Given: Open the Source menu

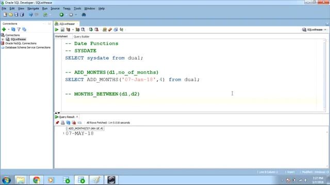Looking at the screenshot, I should (x=55, y=9).
